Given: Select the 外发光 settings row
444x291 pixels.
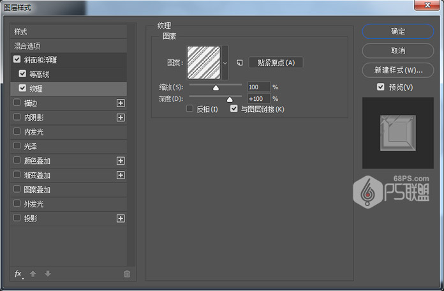Looking at the screenshot, I should point(68,204).
